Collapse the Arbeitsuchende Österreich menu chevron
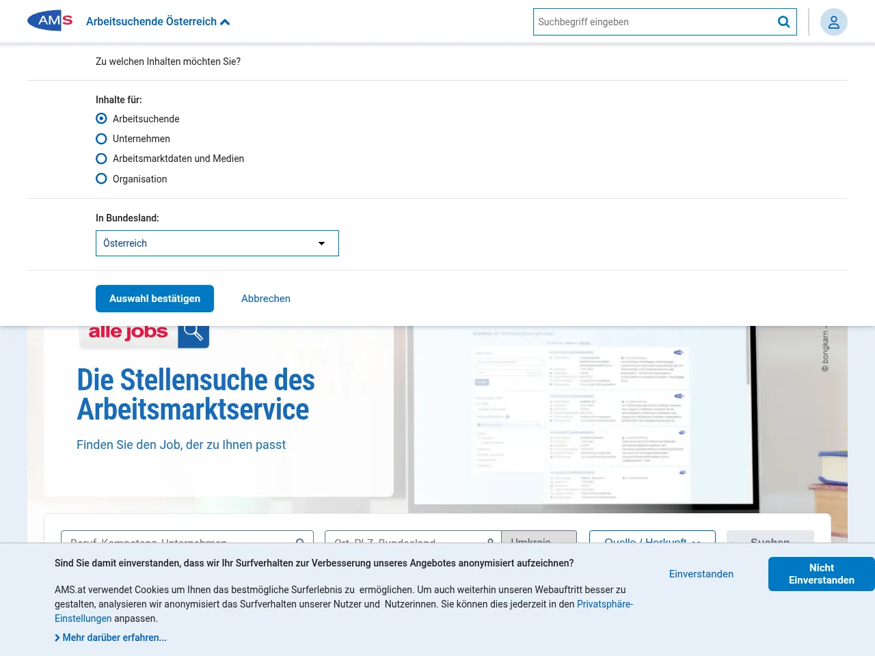The width and height of the screenshot is (875, 656). [225, 22]
